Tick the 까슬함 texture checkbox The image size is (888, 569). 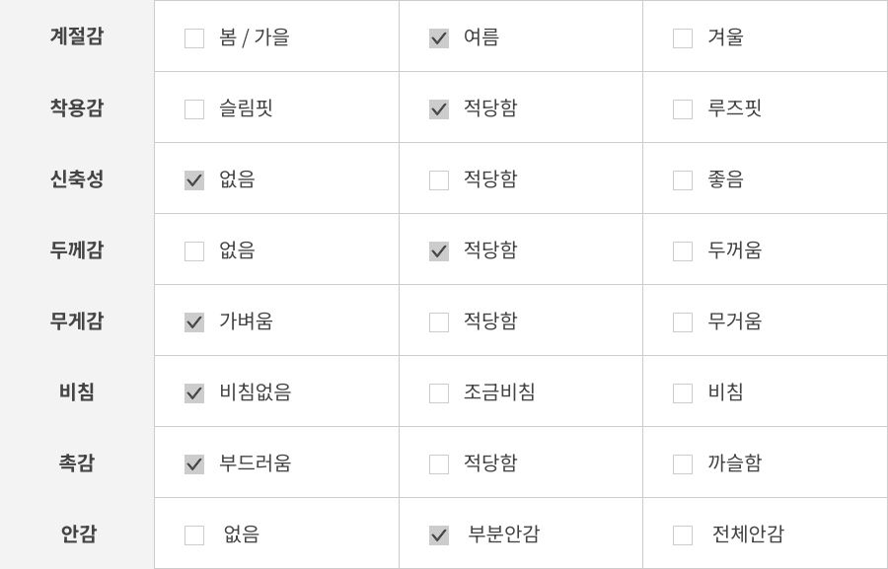click(683, 464)
